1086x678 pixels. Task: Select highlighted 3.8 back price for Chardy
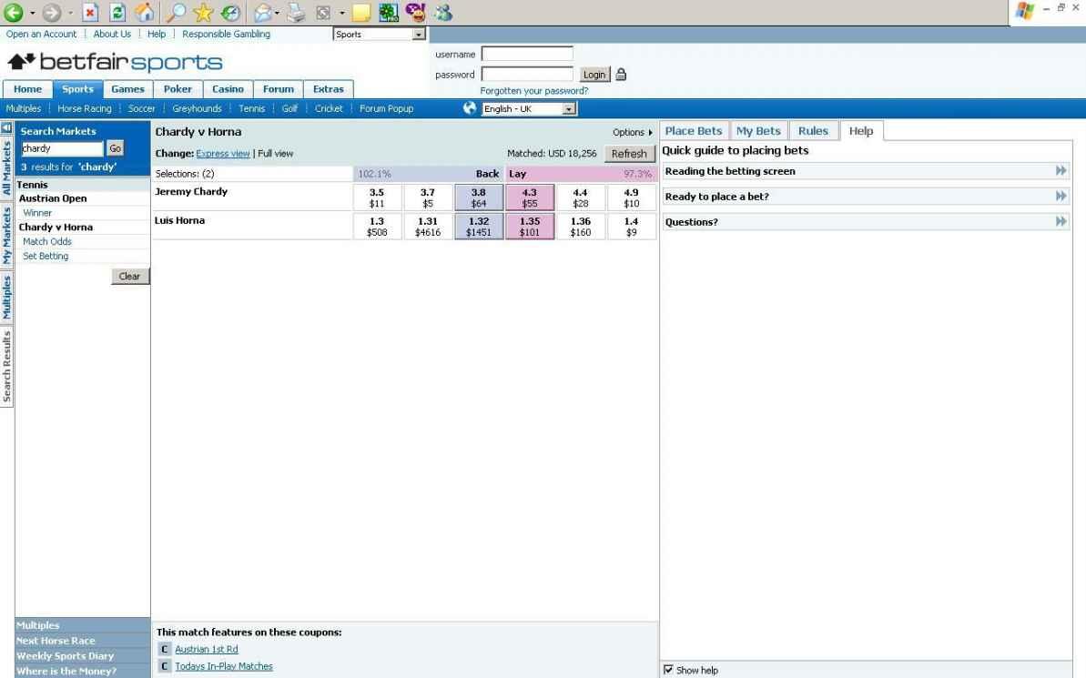[x=478, y=197]
